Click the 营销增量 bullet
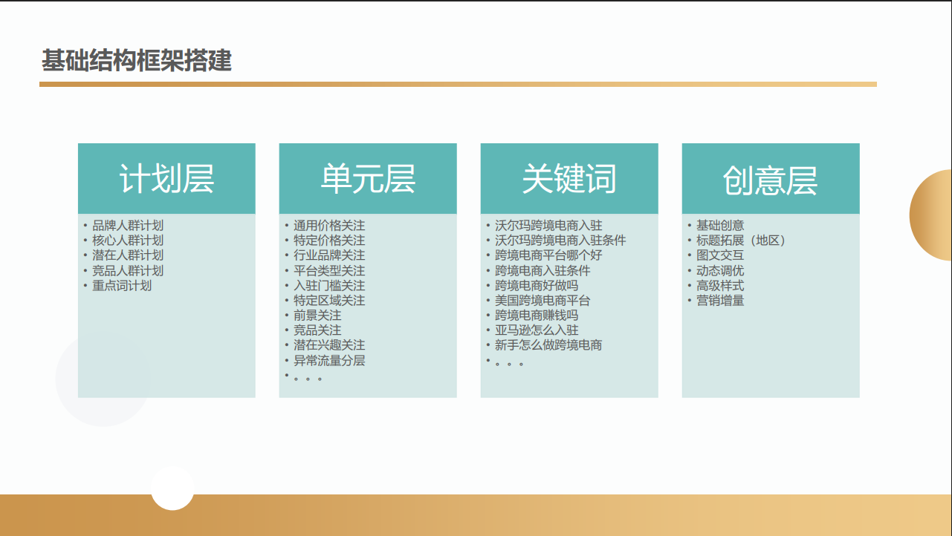Image resolution: width=952 pixels, height=536 pixels. pyautogui.click(x=720, y=301)
